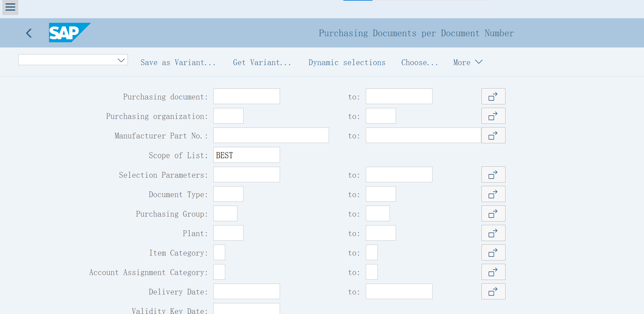Open Dynamic selections
The image size is (644, 314).
347,62
